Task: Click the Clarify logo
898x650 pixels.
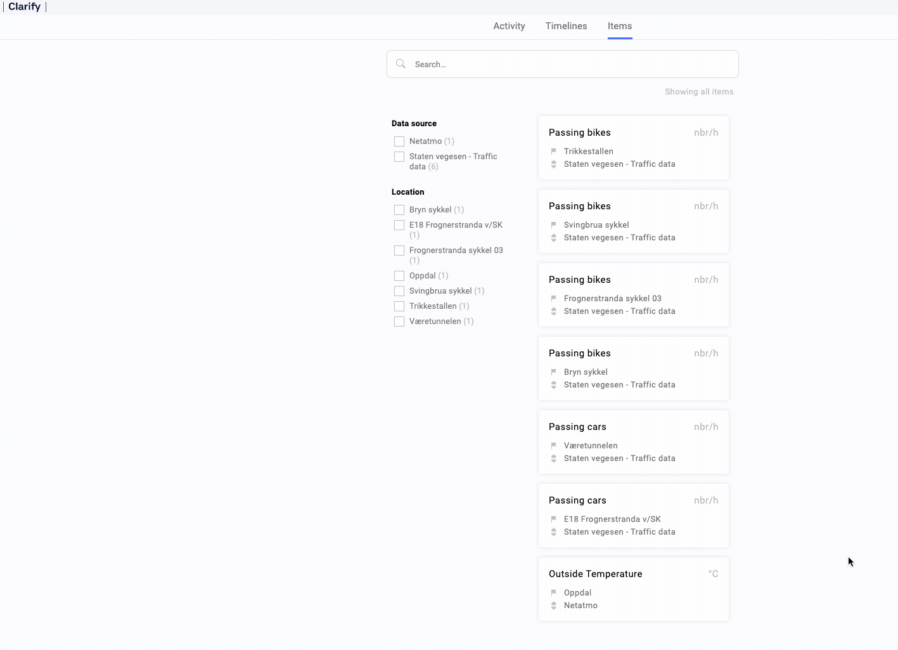Action: [x=25, y=7]
